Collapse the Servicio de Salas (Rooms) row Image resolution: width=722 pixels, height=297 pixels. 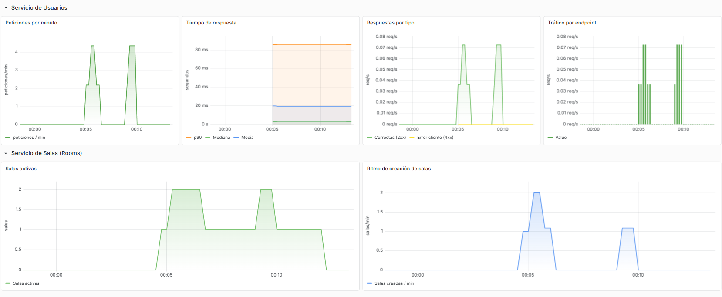pos(6,153)
